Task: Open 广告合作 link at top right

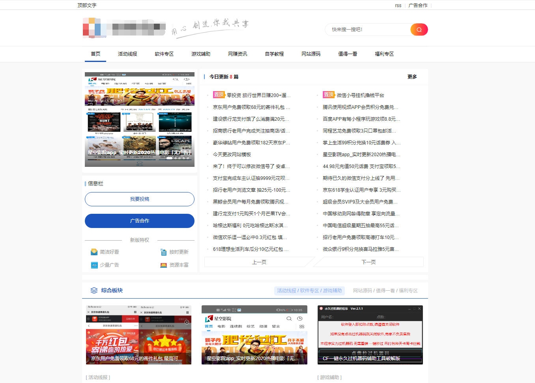Action: point(418,5)
